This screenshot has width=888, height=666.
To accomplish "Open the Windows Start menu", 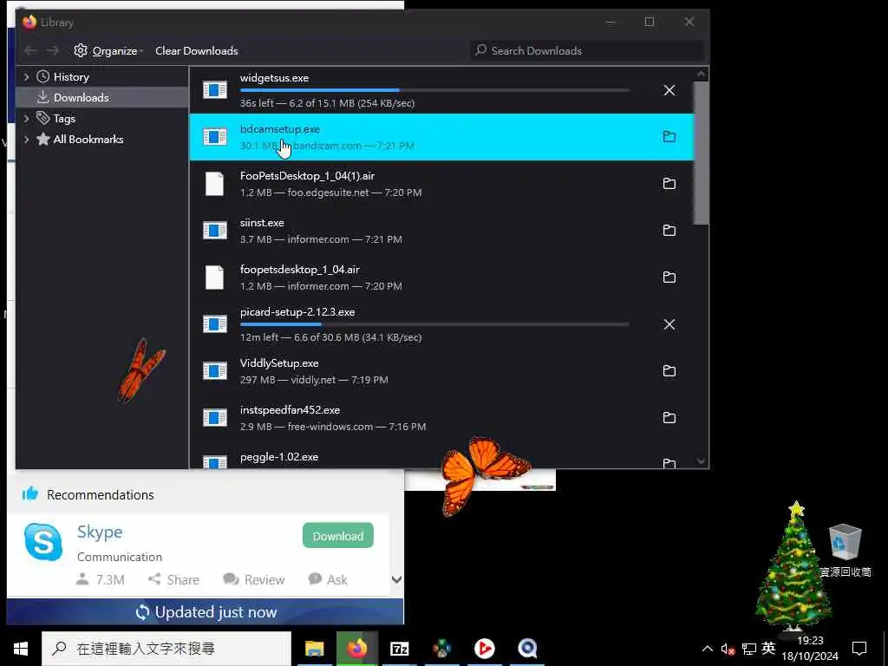I will click(21, 649).
